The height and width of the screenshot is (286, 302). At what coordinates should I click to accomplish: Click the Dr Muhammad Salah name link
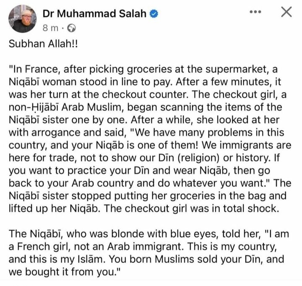pos(94,13)
